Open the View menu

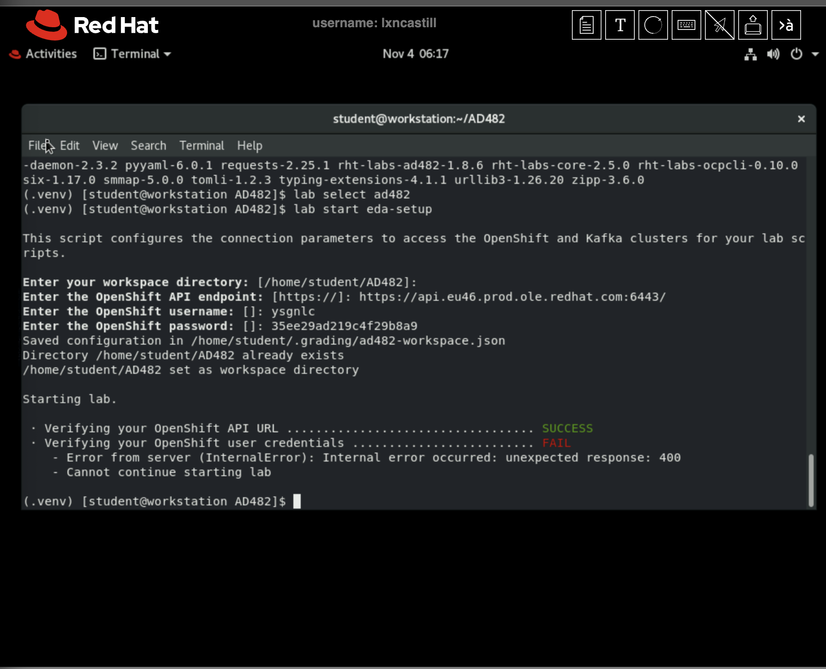(105, 146)
